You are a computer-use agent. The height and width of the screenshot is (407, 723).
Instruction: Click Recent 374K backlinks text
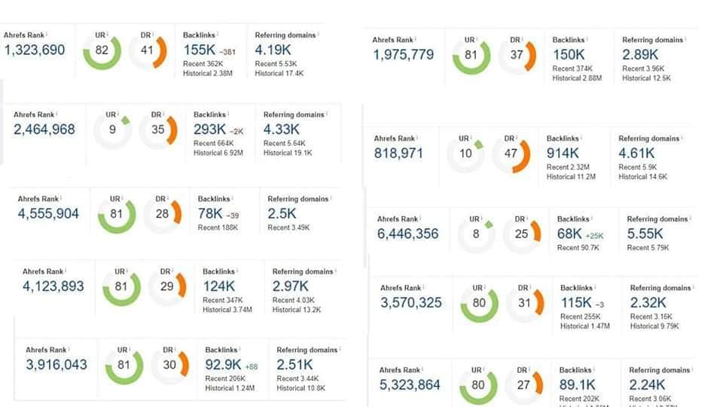[x=572, y=69]
